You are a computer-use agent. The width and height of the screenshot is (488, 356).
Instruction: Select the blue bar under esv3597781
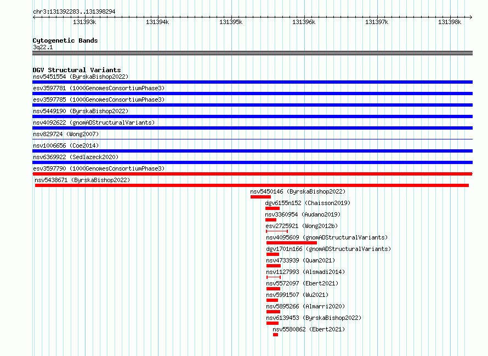252,94
